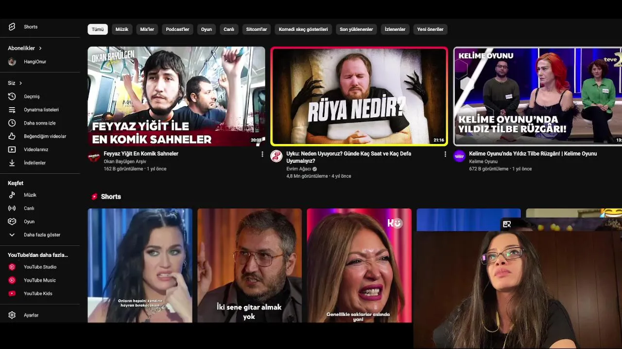Click the Beğendiğim videolar thumbs-up icon

[x=12, y=136]
